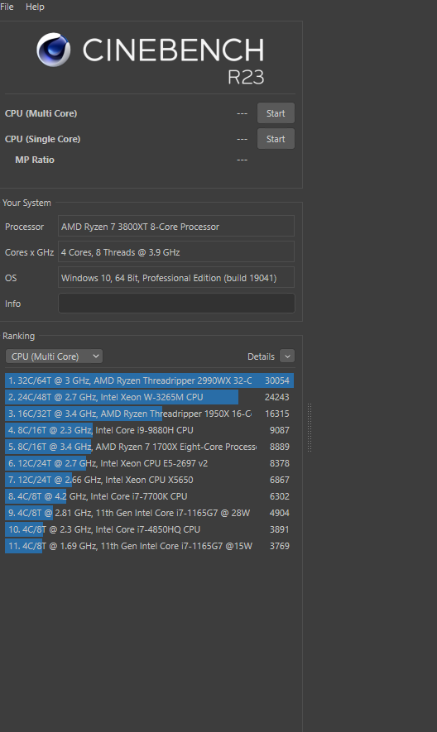The image size is (437, 732).
Task: Click the CPU (Multi Core) label
Action: point(41,113)
